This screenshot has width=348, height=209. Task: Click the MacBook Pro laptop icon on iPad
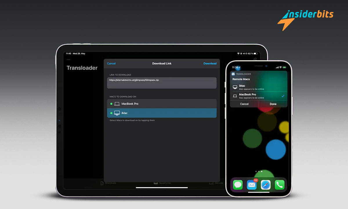point(117,104)
